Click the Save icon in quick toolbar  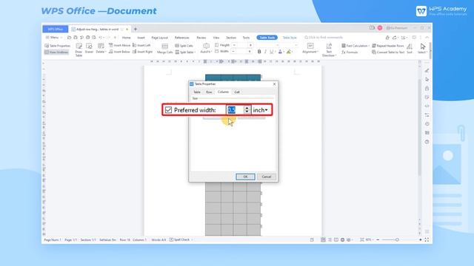(x=76, y=38)
